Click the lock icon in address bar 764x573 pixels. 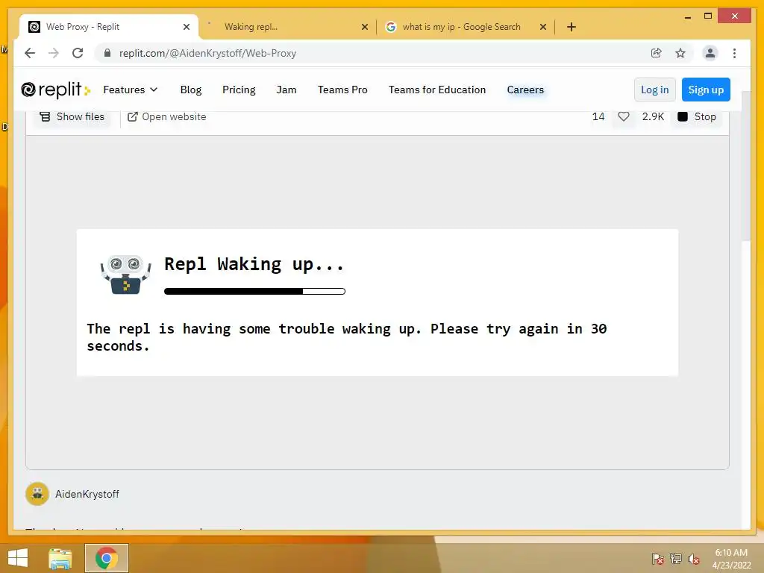coord(107,53)
